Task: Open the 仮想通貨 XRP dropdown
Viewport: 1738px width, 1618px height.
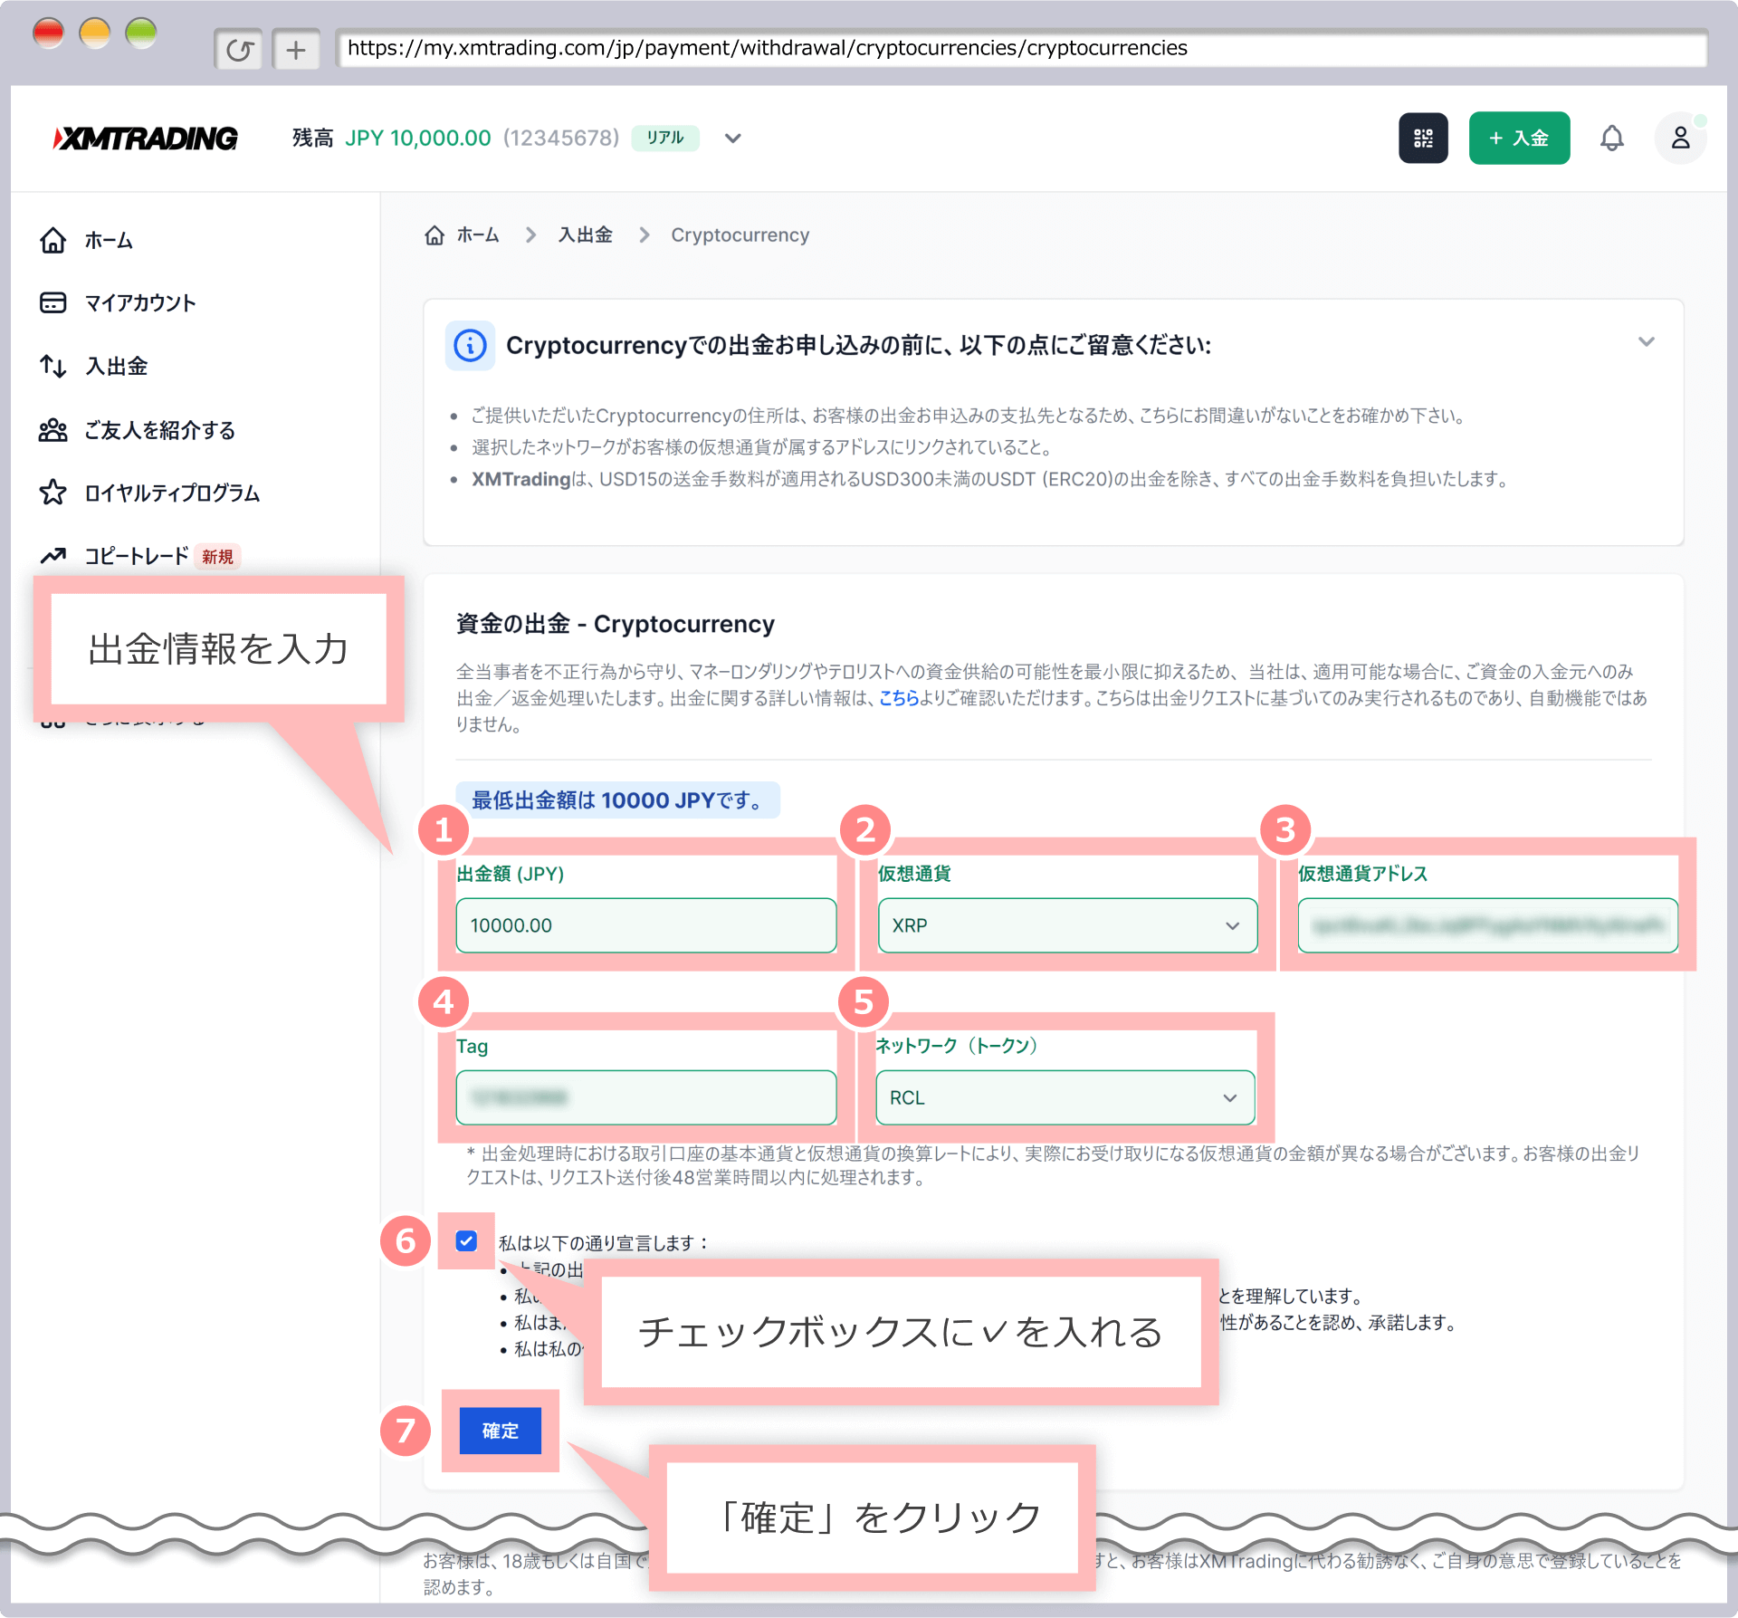Action: click(x=1066, y=925)
